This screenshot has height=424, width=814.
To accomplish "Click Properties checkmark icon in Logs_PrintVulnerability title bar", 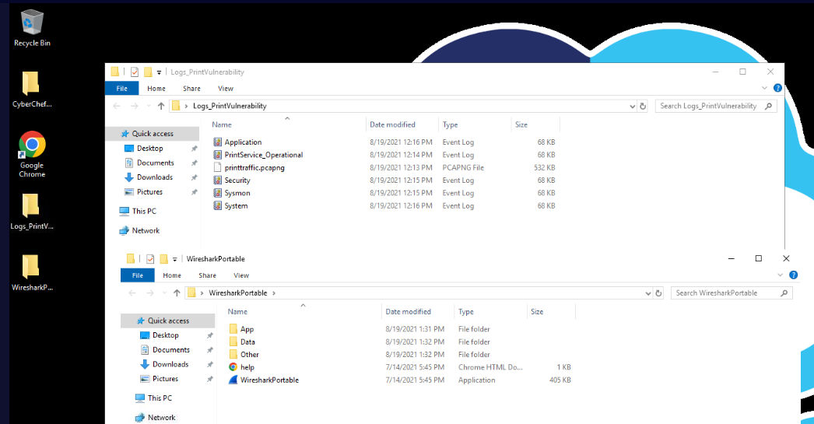I will tap(135, 72).
